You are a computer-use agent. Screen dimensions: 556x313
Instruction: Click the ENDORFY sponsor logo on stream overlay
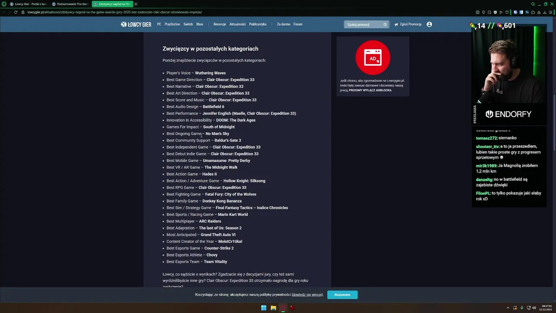pos(509,114)
